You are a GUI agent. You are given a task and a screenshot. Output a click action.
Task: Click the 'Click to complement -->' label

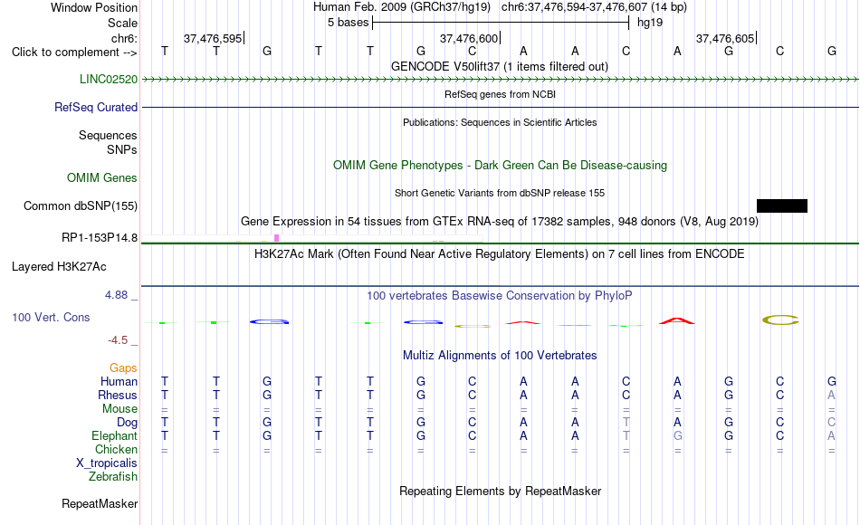click(x=74, y=52)
